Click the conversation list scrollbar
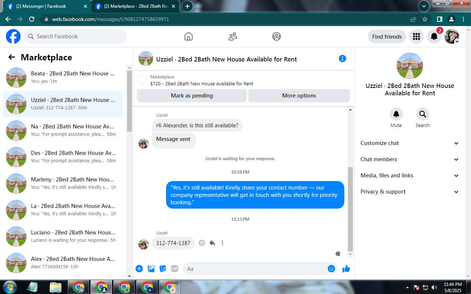The height and width of the screenshot is (294, 471). (129, 101)
